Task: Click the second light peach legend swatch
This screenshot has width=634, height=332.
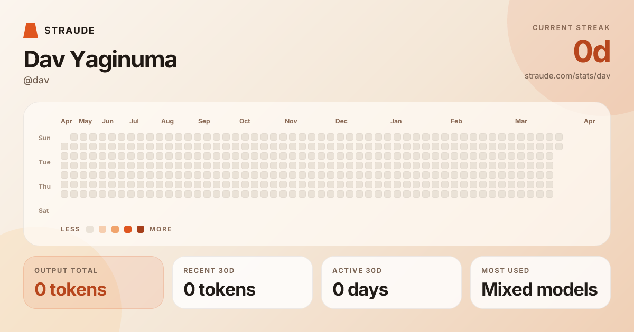Action: 102,229
